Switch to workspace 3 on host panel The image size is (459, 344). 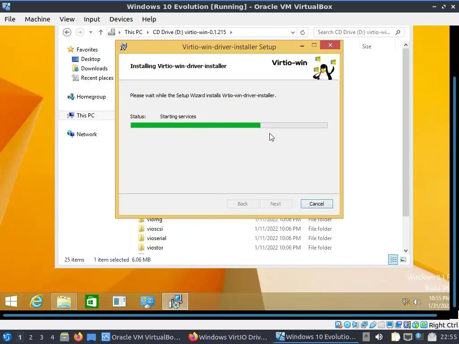[42, 337]
